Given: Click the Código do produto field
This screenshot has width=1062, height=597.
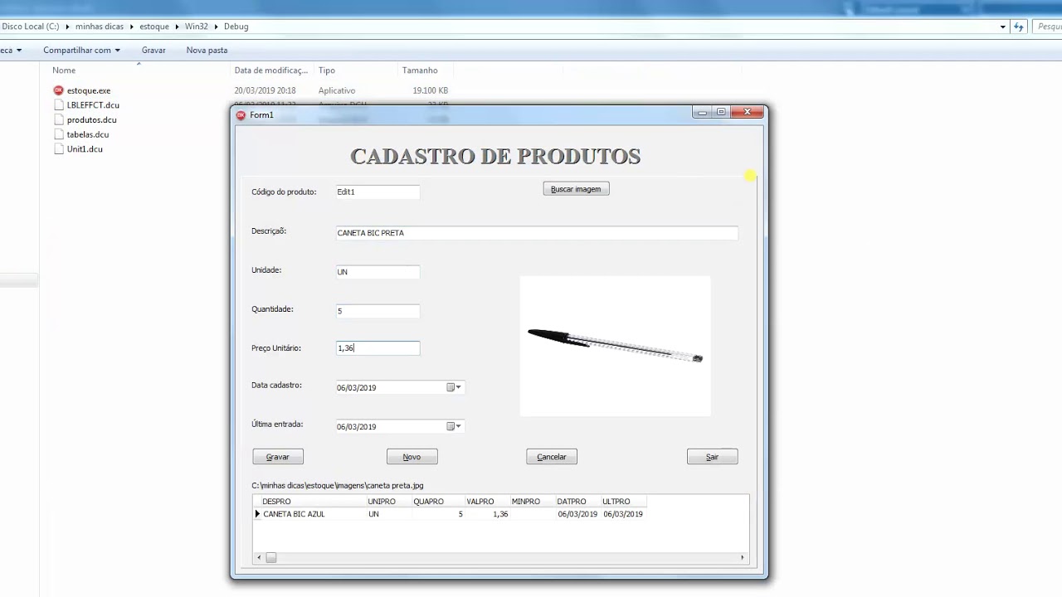Looking at the screenshot, I should pos(378,192).
